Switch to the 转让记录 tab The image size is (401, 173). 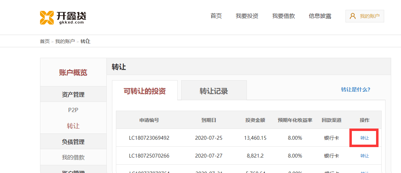[x=214, y=91]
